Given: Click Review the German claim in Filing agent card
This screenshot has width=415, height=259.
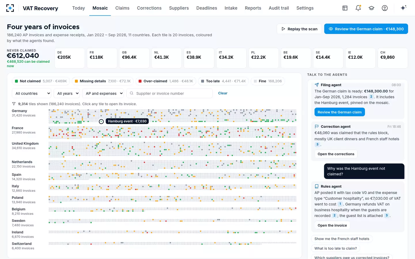Looking at the screenshot, I should coord(339,112).
